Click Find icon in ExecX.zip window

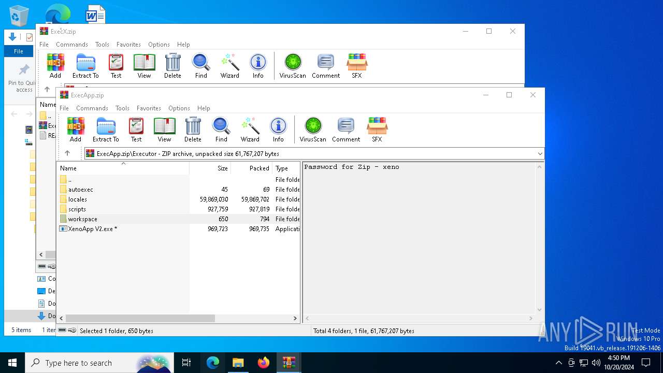tap(201, 66)
